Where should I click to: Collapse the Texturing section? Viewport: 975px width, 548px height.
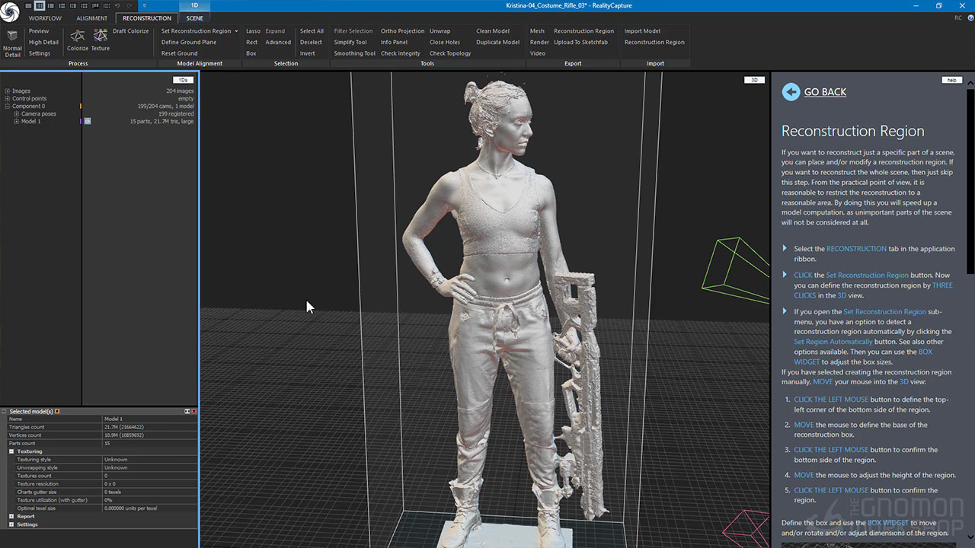click(11, 451)
